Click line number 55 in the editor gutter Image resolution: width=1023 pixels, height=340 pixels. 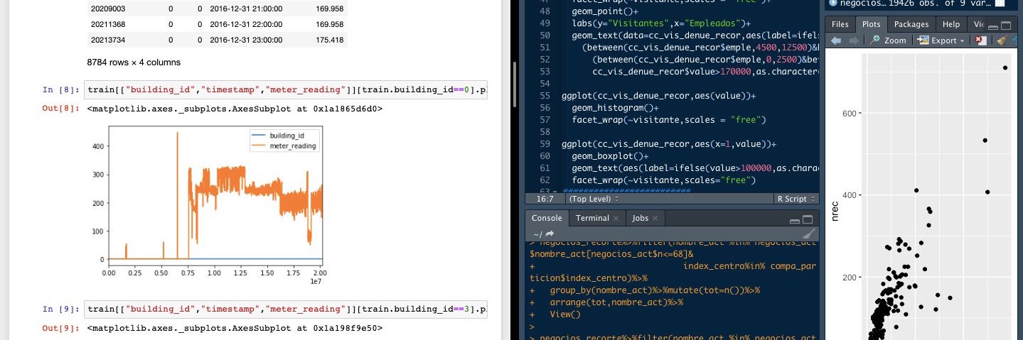[545, 94]
